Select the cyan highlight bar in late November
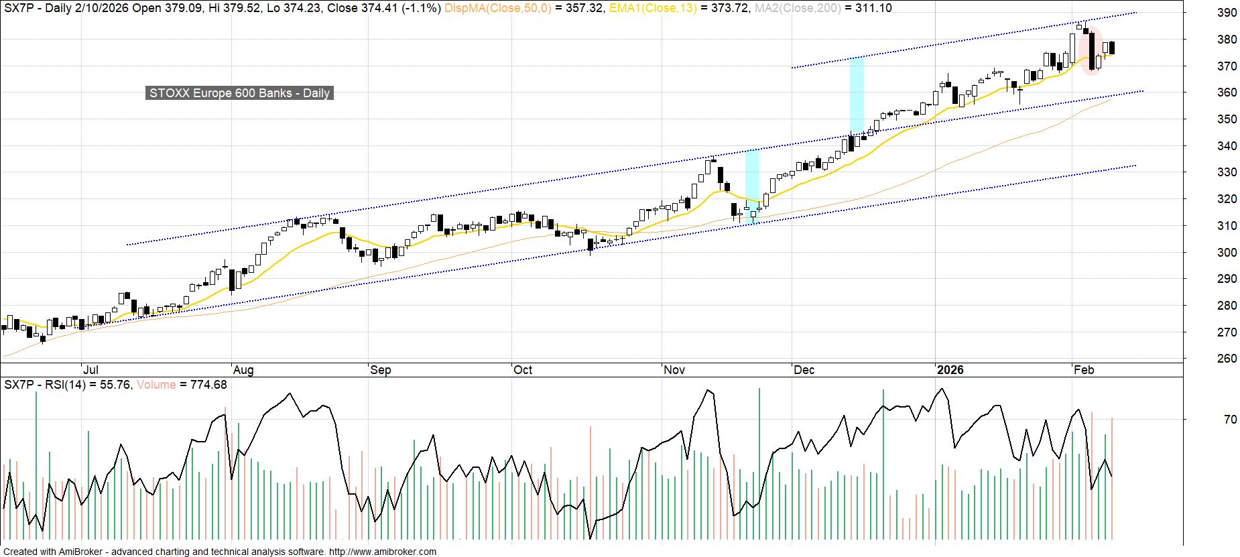 [752, 186]
